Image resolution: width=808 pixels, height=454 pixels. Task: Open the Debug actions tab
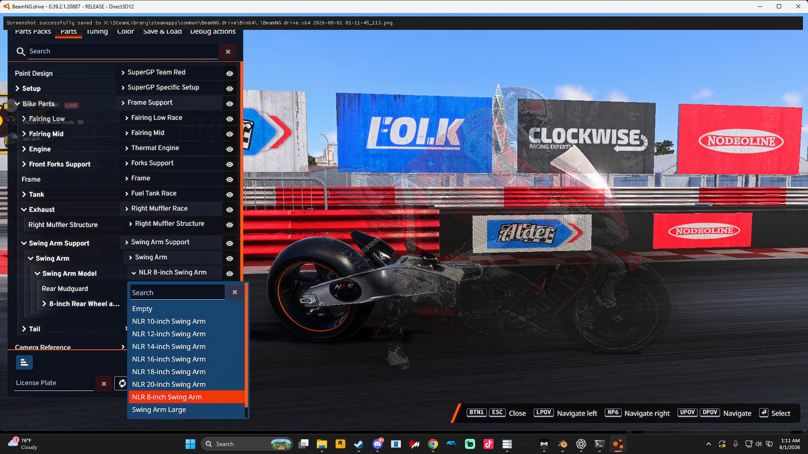click(213, 32)
